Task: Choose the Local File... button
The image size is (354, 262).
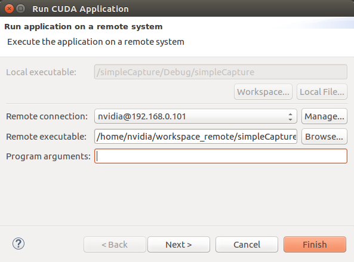Action: tap(322, 92)
